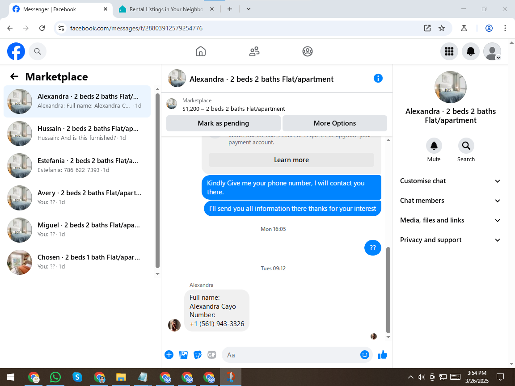Open Avery conversation
Viewport: 515px width, 386px height.
coord(77,198)
